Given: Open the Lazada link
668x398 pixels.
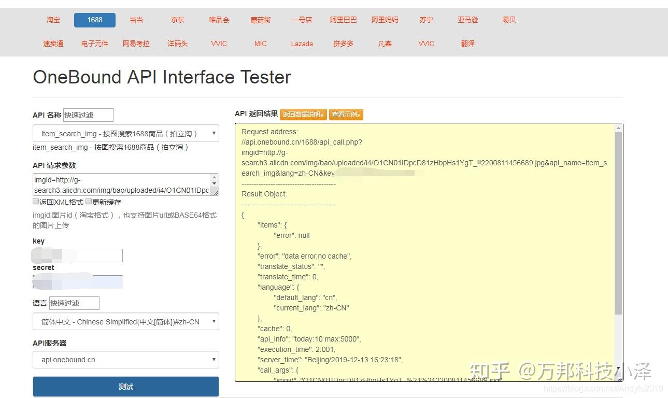Looking at the screenshot, I should (301, 44).
